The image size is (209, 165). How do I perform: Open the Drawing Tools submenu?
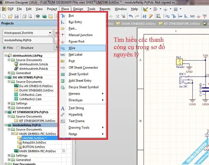pyautogui.click(x=83, y=128)
